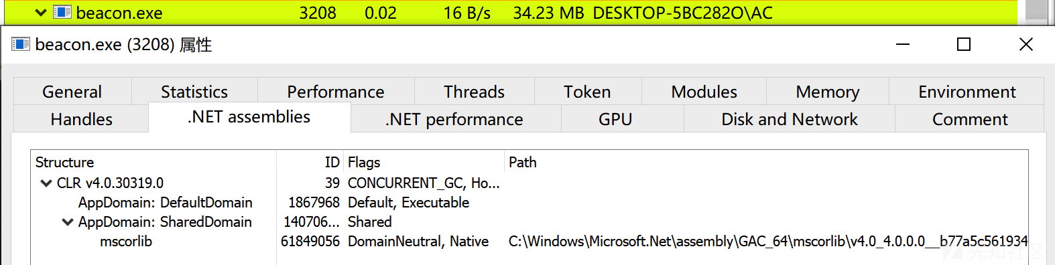View the Modules tab
The image size is (1055, 265).
(x=704, y=92)
